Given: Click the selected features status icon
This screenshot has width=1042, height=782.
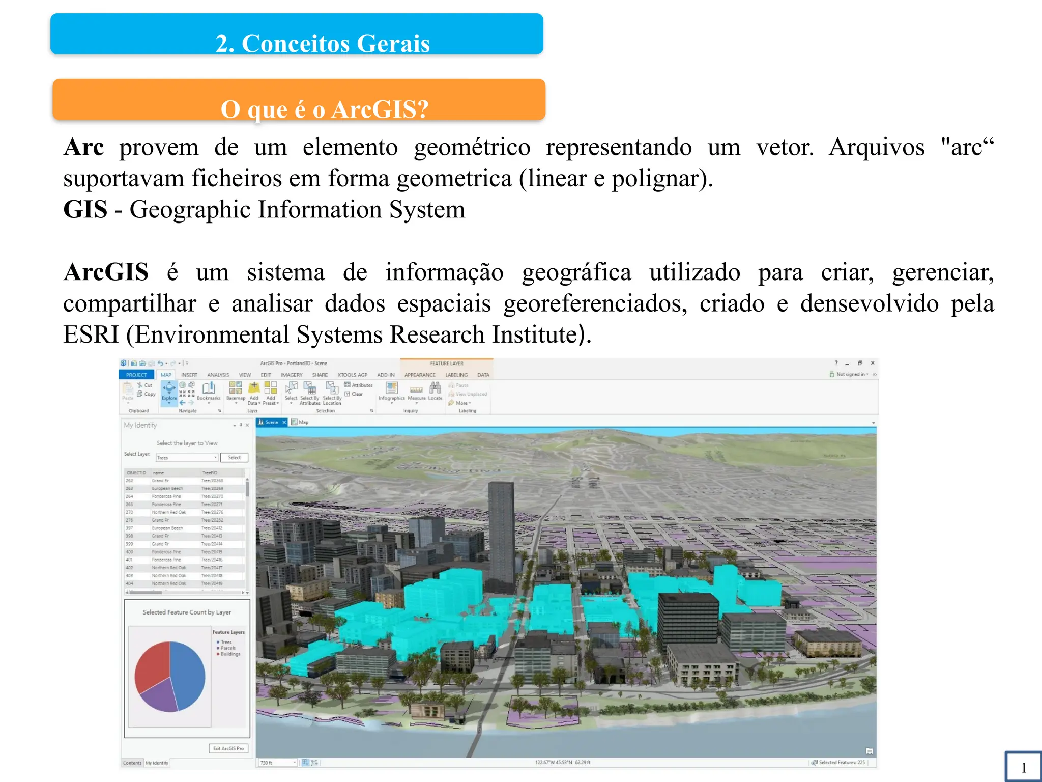Looking at the screenshot, I should point(815,763).
